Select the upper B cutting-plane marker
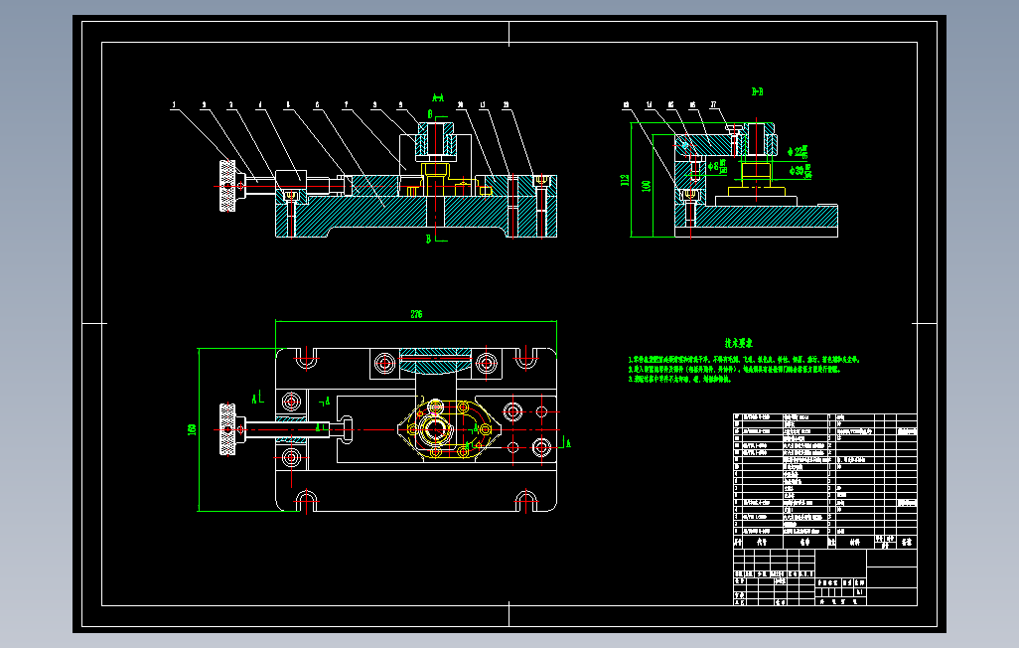Screen dimensions: 1019x648 [430, 114]
